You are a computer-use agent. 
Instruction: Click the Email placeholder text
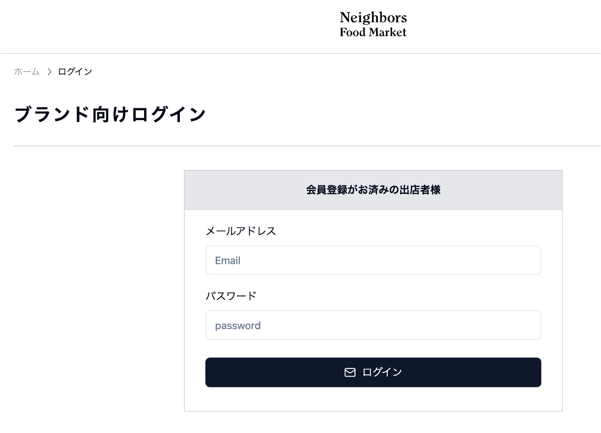pyautogui.click(x=227, y=261)
